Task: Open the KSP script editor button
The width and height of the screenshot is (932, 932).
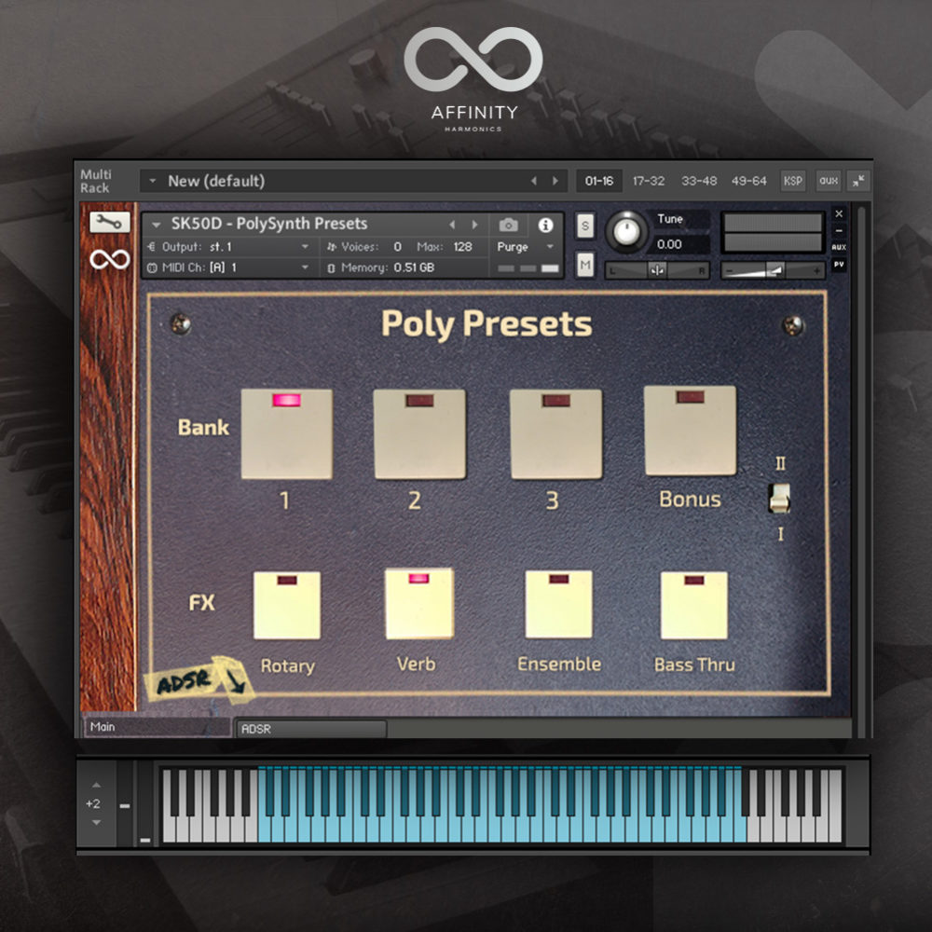Action: [792, 181]
